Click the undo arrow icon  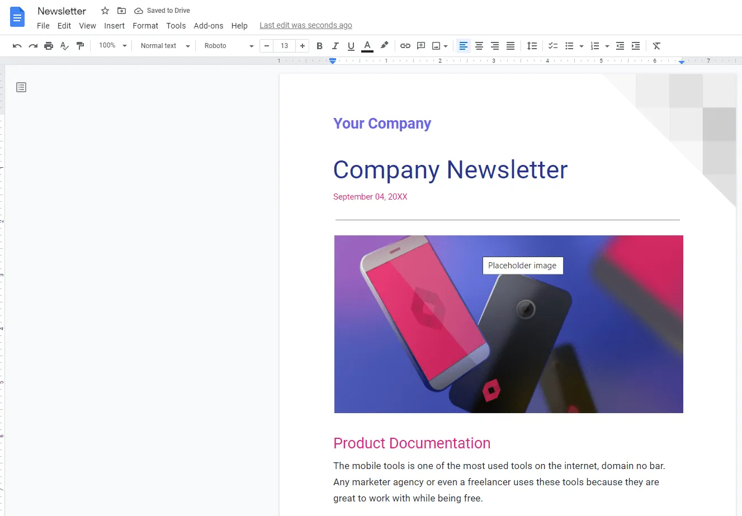point(17,46)
